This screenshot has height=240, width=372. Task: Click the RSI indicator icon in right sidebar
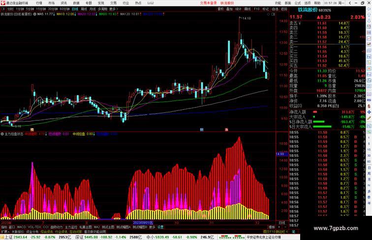coord(369,100)
